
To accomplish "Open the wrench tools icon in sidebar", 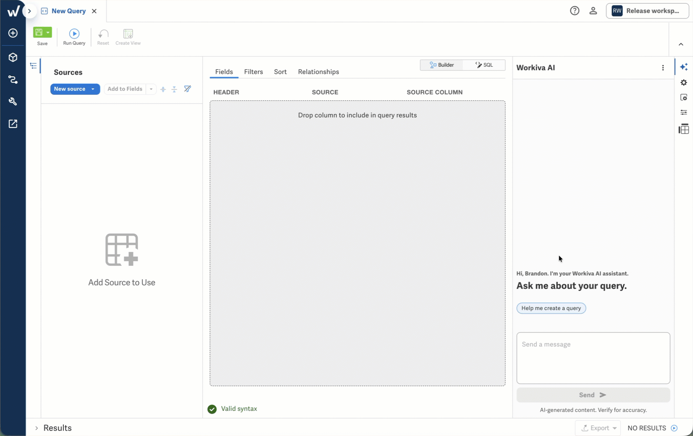I will (x=13, y=101).
